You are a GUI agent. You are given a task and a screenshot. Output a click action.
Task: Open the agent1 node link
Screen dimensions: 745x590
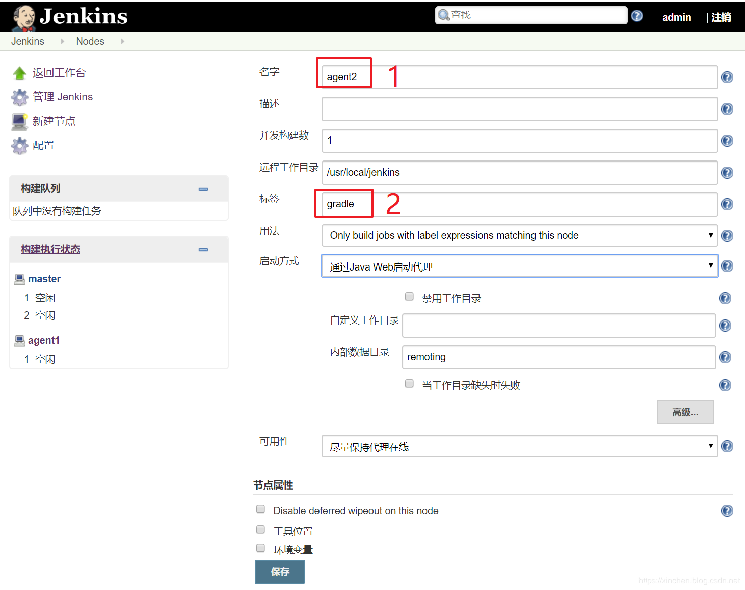(x=44, y=340)
